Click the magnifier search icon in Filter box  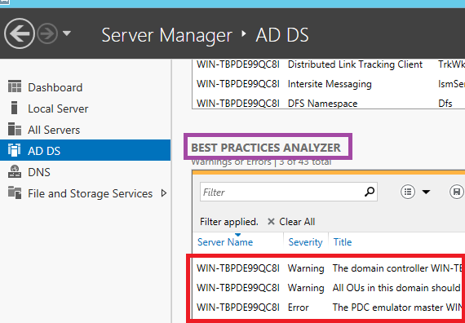point(370,192)
